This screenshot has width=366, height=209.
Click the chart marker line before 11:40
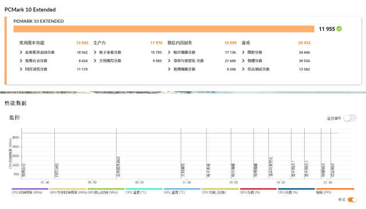[x=181, y=153]
